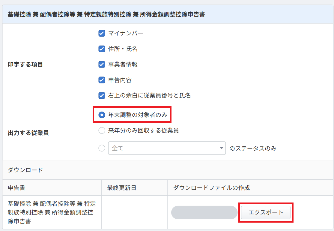Image resolution: width=334 pixels, height=231 pixels.
Task: Click the gray export progress bar
Action: pyautogui.click(x=204, y=212)
